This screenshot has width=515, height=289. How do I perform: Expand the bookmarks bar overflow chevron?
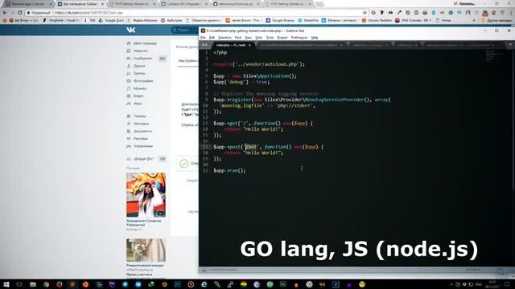pos(474,20)
